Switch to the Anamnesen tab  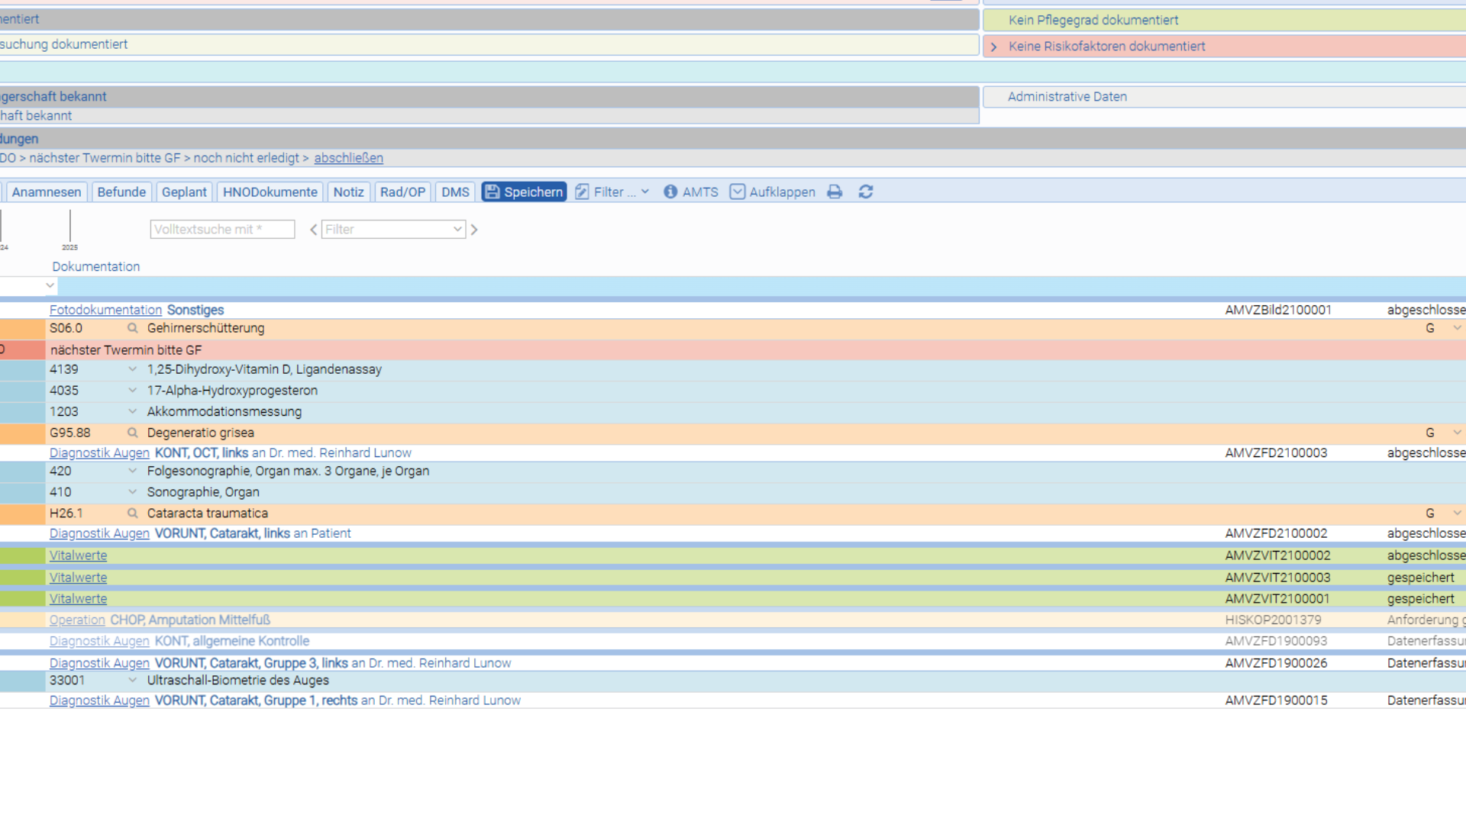coord(47,192)
